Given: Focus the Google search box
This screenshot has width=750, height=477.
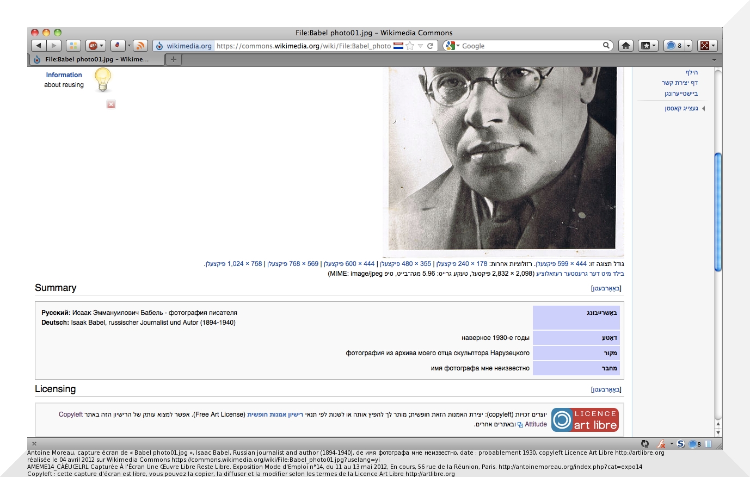Looking at the screenshot, I should [531, 46].
